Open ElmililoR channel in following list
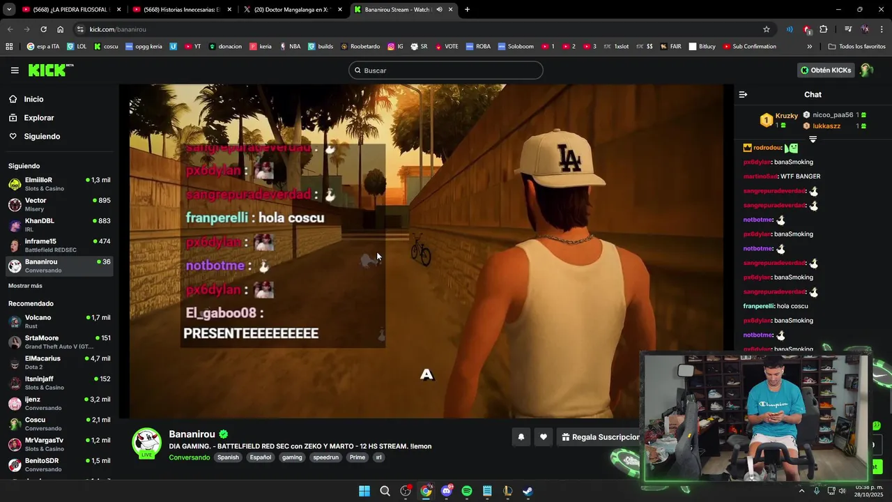Image resolution: width=892 pixels, height=502 pixels. coord(59,184)
